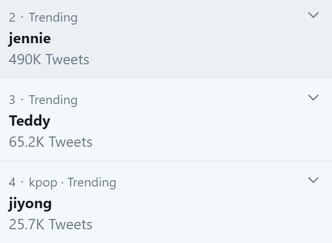Open the jennie trending topic
This screenshot has width=332, height=243.
point(30,39)
